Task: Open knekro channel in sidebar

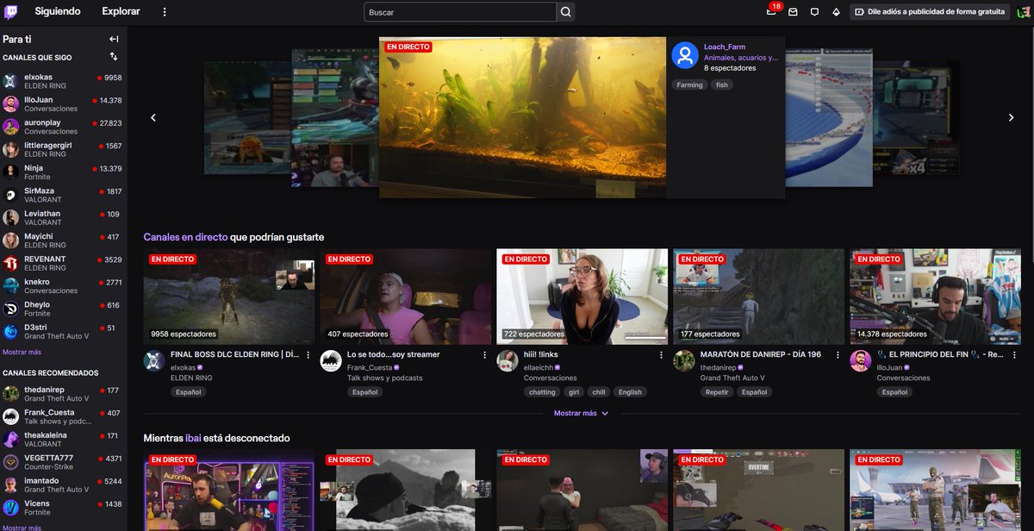Action: click(64, 286)
